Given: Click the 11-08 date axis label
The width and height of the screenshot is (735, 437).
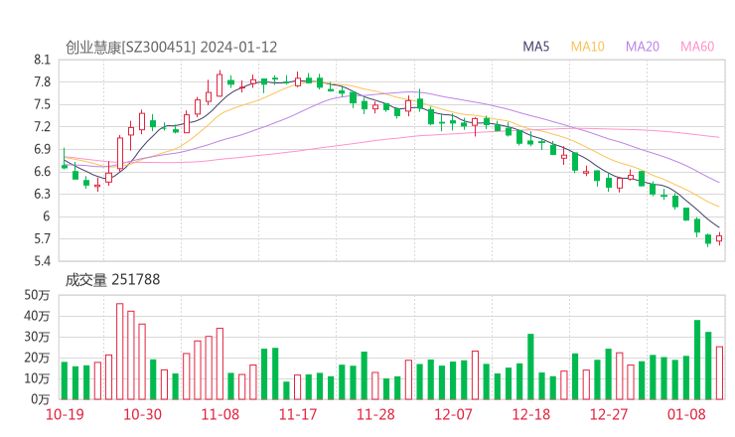Looking at the screenshot, I should pos(220,414).
